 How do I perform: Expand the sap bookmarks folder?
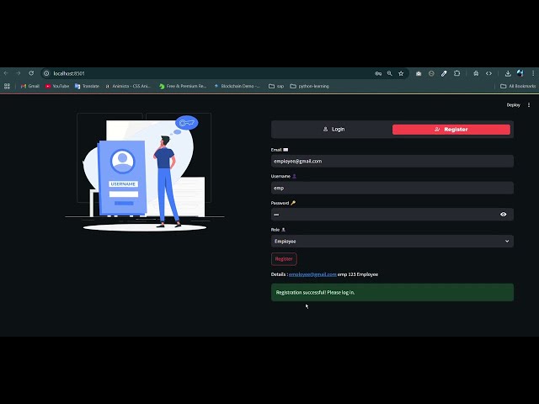pos(276,86)
